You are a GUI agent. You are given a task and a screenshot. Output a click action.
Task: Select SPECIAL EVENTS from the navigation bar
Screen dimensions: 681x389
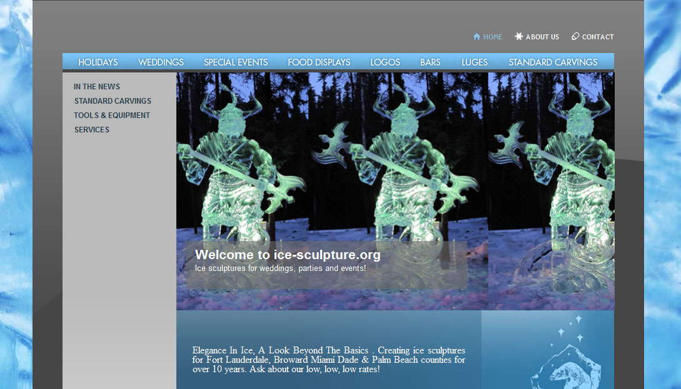pyautogui.click(x=236, y=62)
